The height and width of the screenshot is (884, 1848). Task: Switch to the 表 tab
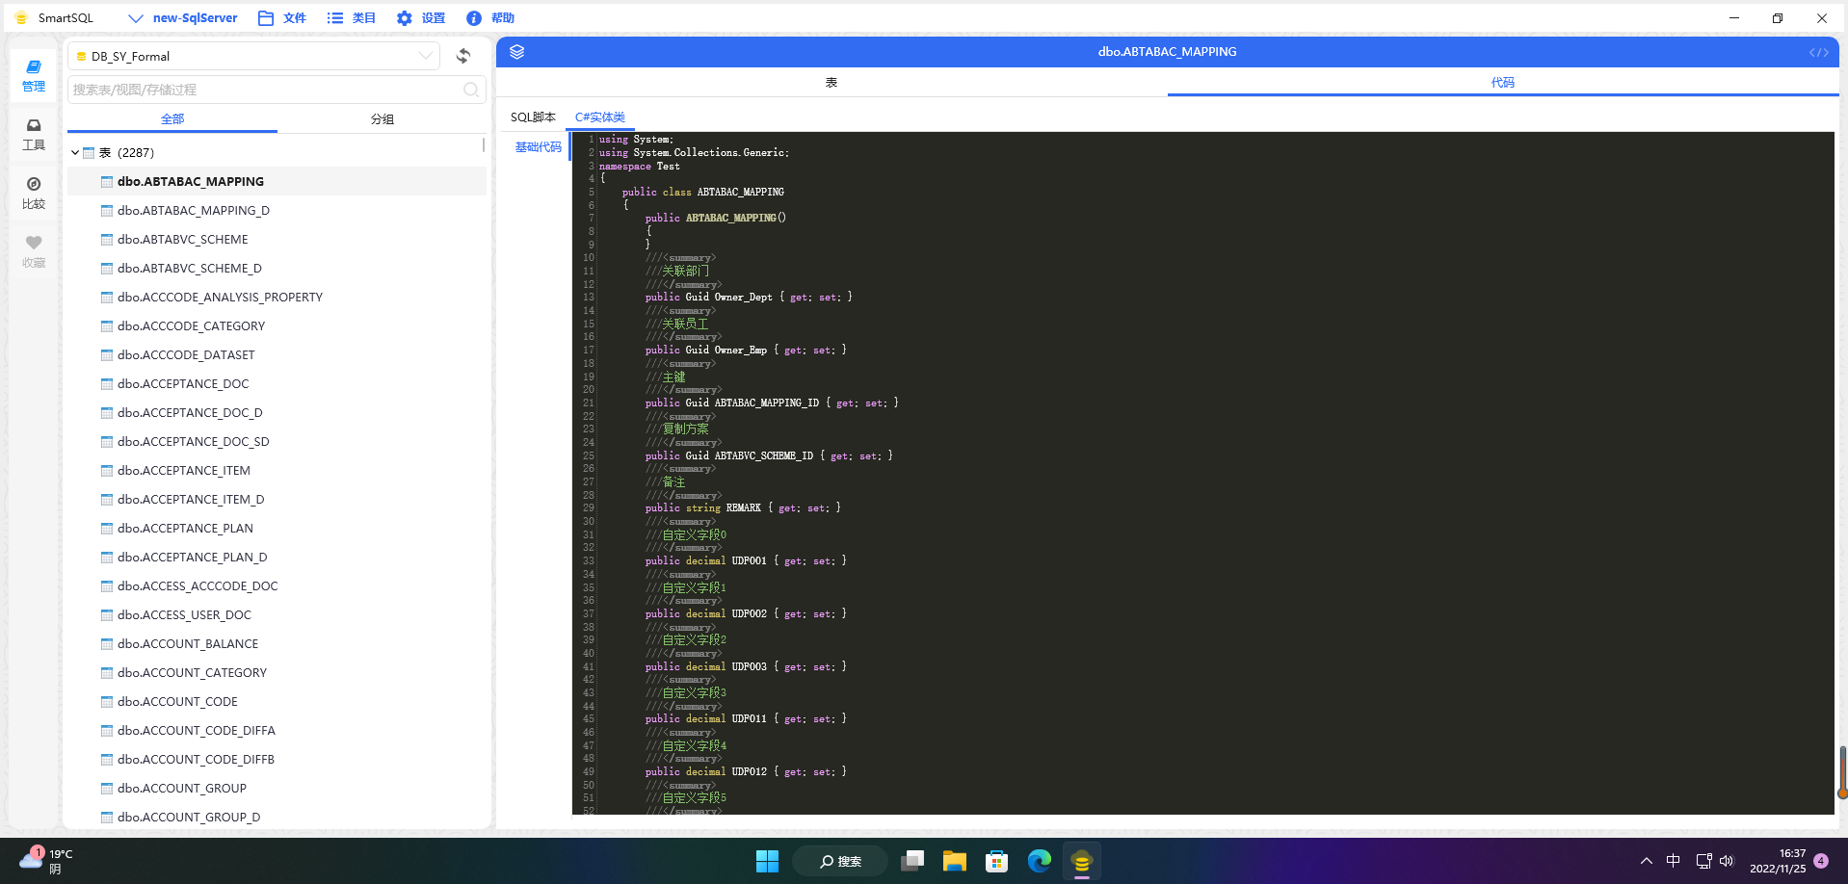[832, 83]
